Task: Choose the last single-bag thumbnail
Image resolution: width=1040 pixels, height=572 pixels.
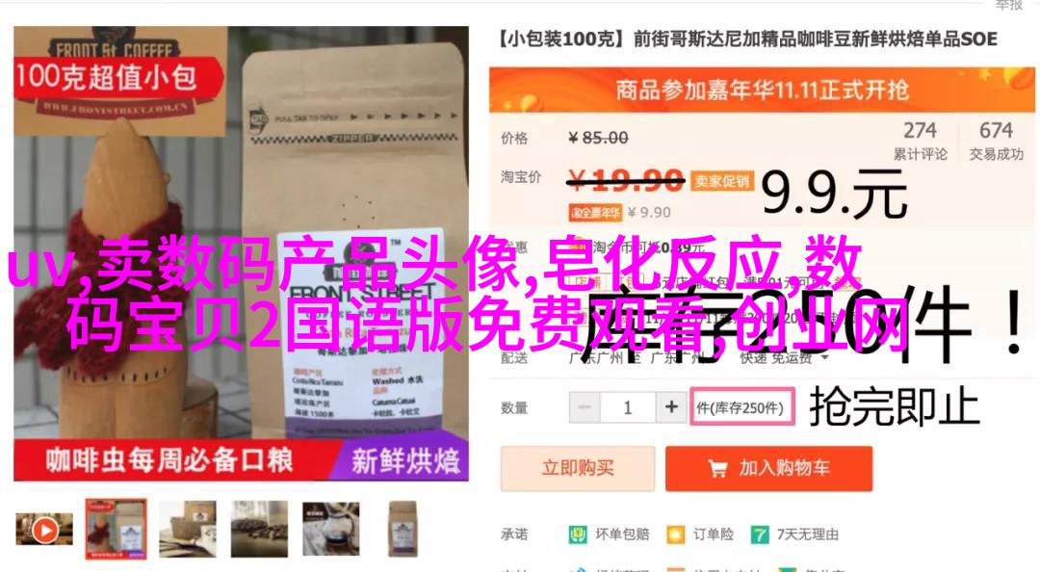Action: (x=403, y=529)
